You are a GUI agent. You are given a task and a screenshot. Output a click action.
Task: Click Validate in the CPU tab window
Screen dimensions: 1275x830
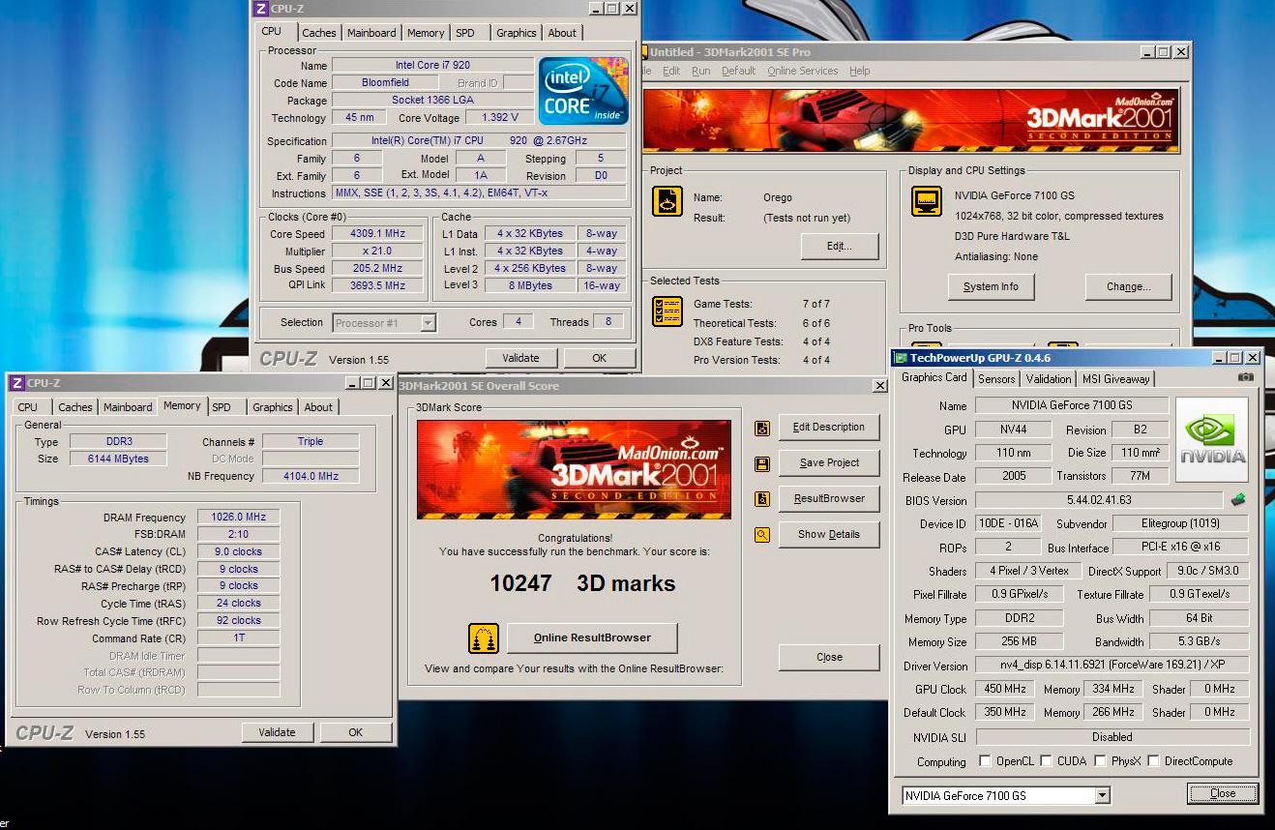tap(520, 358)
